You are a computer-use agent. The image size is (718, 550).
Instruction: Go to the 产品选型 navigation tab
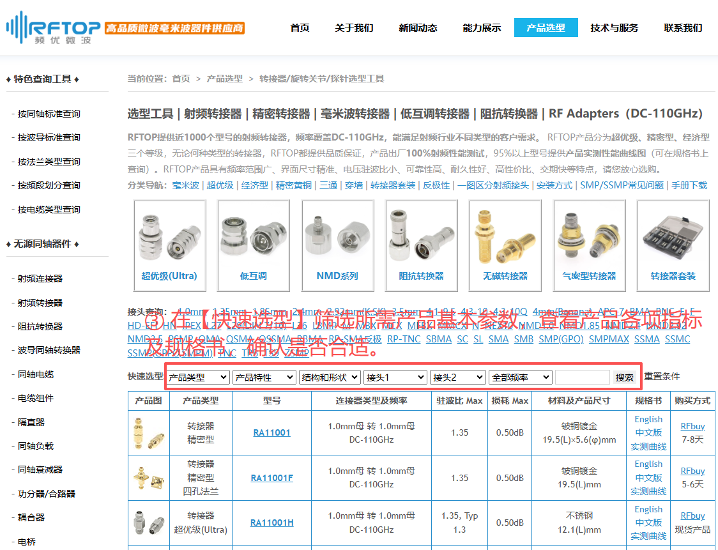pyautogui.click(x=546, y=27)
